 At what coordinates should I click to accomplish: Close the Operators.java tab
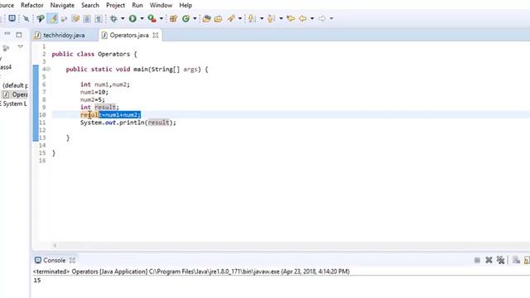(x=156, y=35)
